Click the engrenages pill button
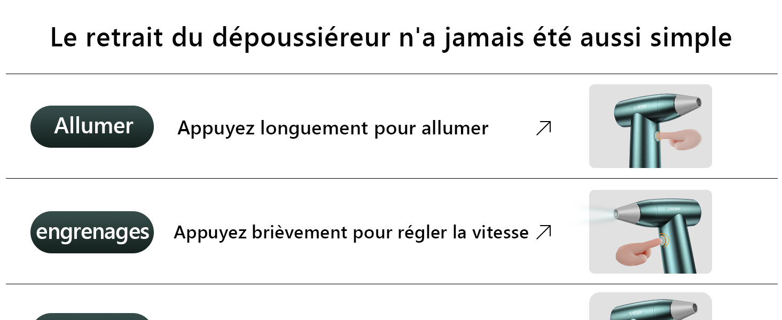This screenshot has height=320, width=782. tap(92, 232)
